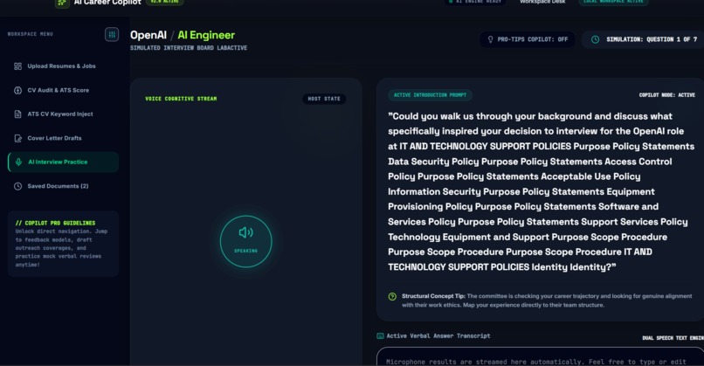Select AI Interview Practice menu item
Screen dimensions: 704x366
click(63, 162)
